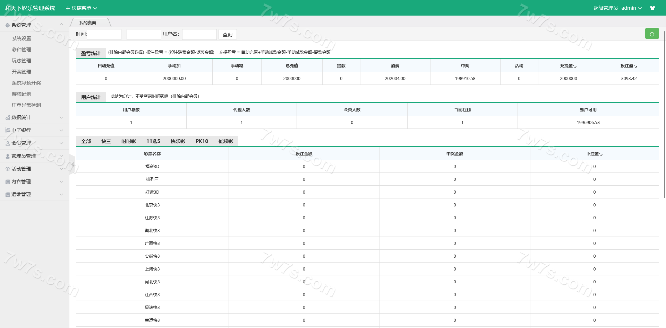Expand the 运维管理 sidebar chevron
The height and width of the screenshot is (328, 666).
(61, 194)
